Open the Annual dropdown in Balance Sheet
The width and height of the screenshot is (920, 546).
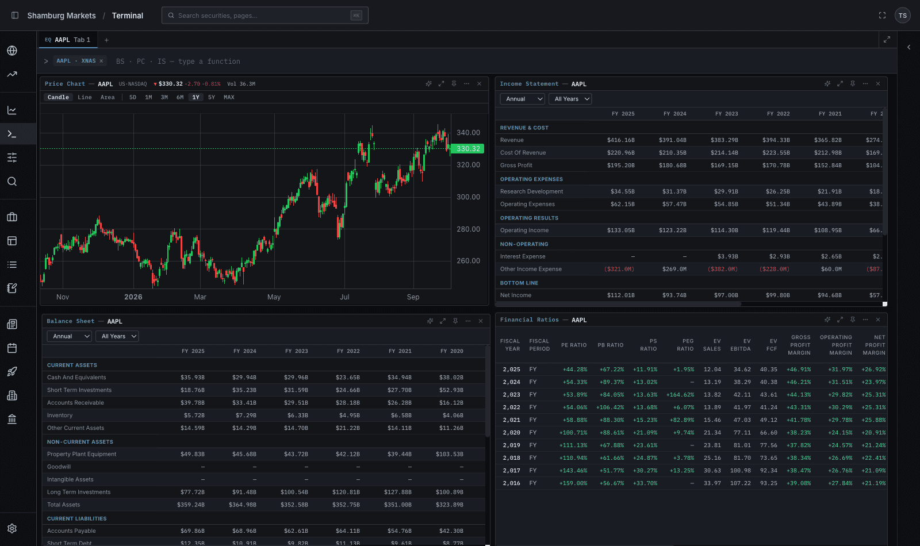pos(70,336)
